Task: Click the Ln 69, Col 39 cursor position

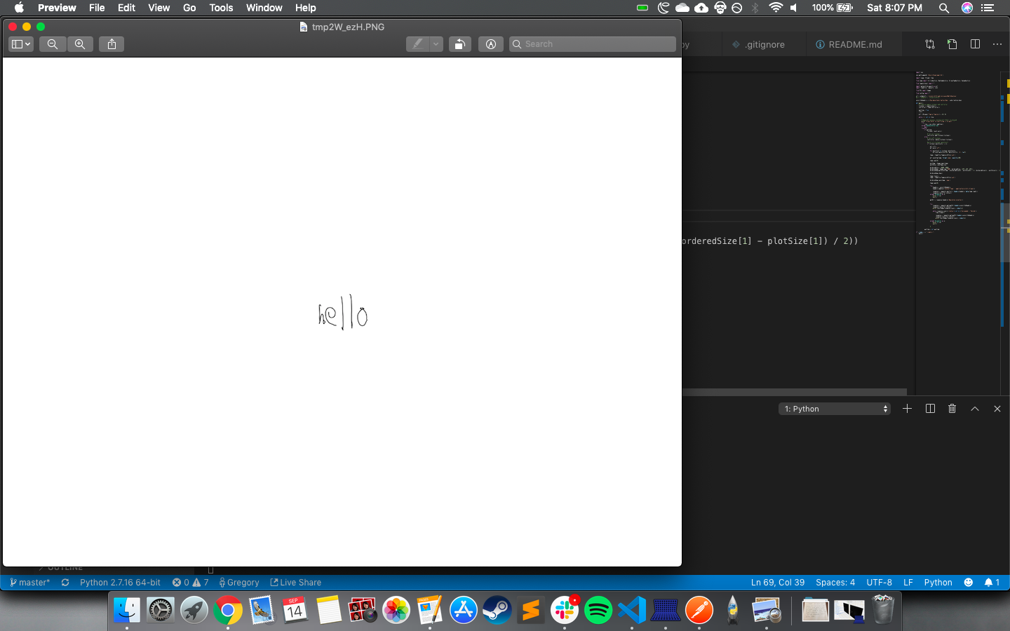Action: point(778,583)
